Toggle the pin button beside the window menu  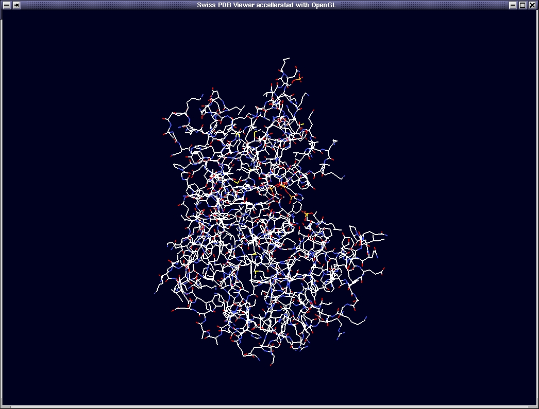16,5
